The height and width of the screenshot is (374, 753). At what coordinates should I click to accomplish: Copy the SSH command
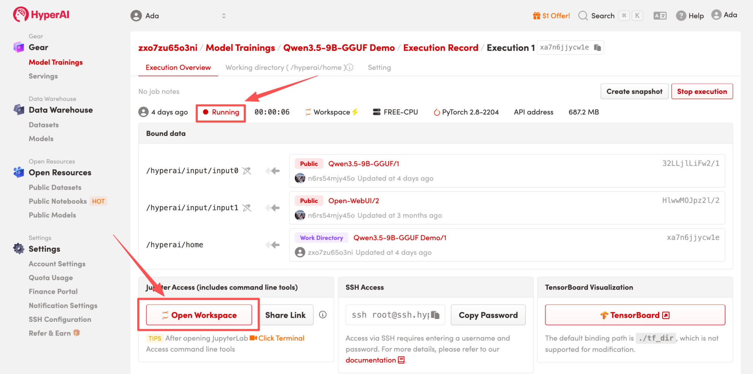[435, 315]
